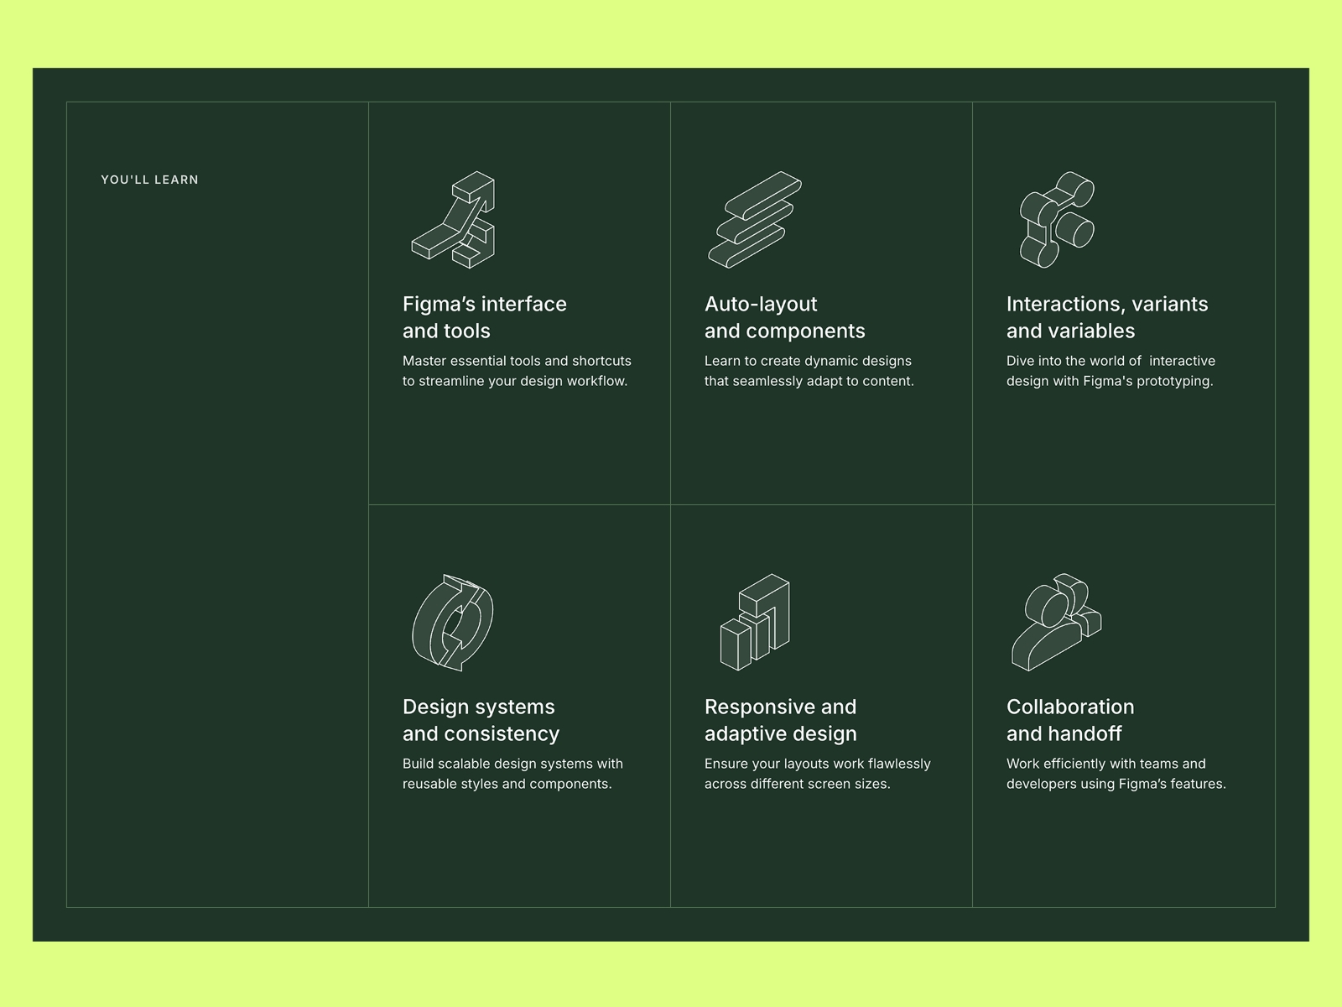
Task: Click the text mentioning Figma's prototyping
Action: 1111,371
